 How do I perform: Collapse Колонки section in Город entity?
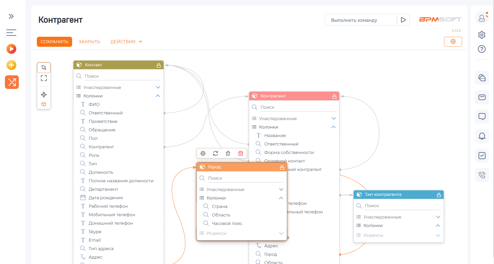click(281, 198)
